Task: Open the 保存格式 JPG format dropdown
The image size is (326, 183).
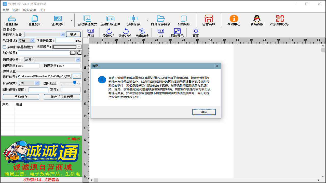Action: (x=36, y=83)
